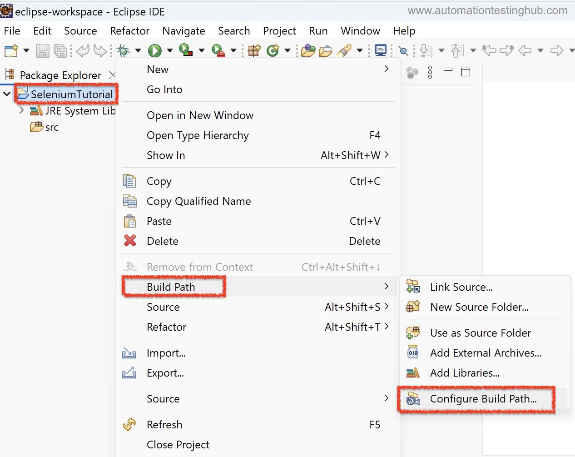The image size is (575, 457).
Task: Click Configure Build Path in the submenu
Action: [482, 399]
